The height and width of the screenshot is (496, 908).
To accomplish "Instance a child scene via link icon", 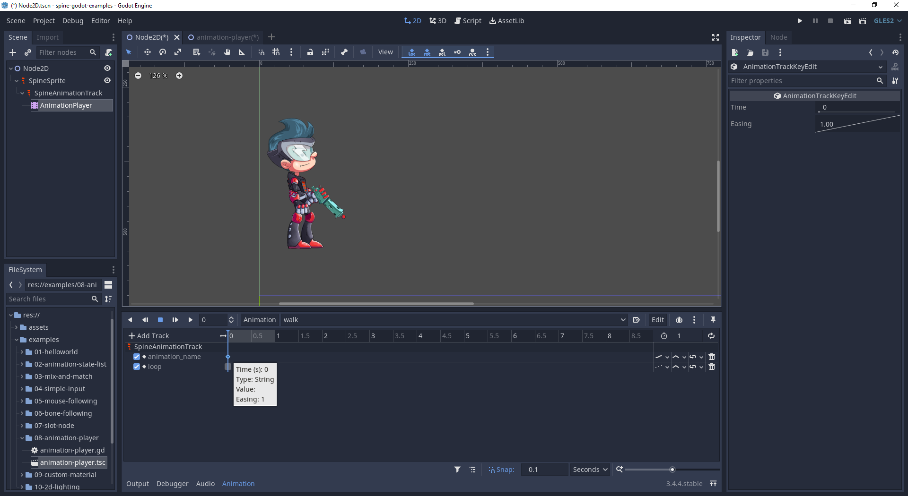I will tap(28, 52).
